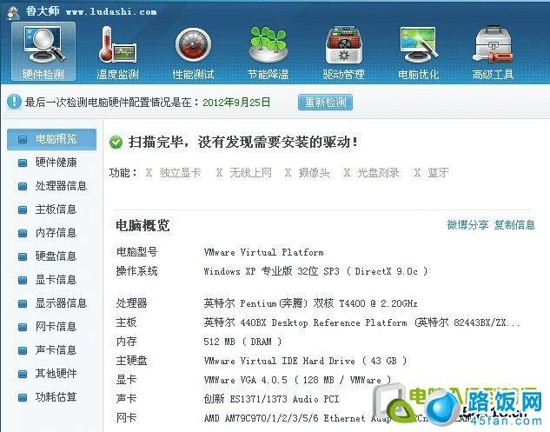Click the 鲁大师 logo icon in title bar
Viewport: 550px width, 432px height.
(13, 12)
